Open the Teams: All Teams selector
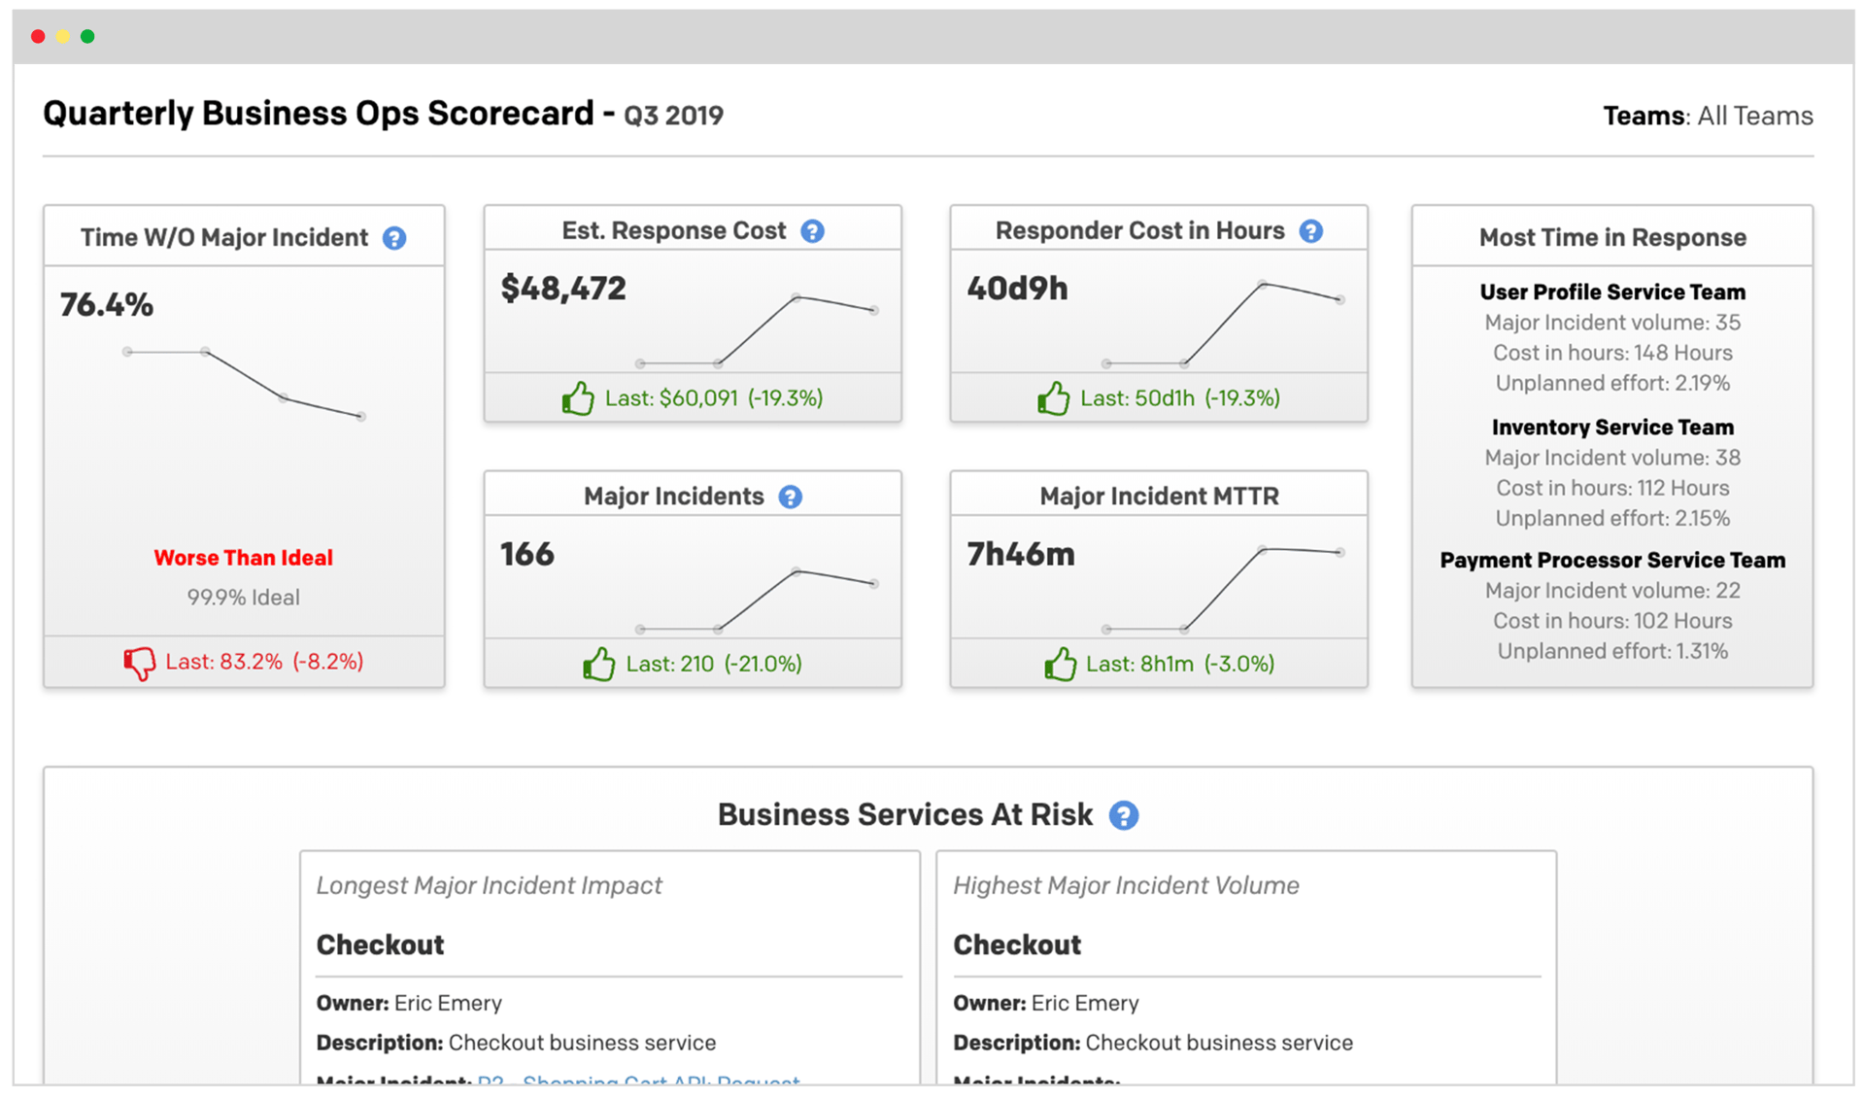 (x=1707, y=115)
